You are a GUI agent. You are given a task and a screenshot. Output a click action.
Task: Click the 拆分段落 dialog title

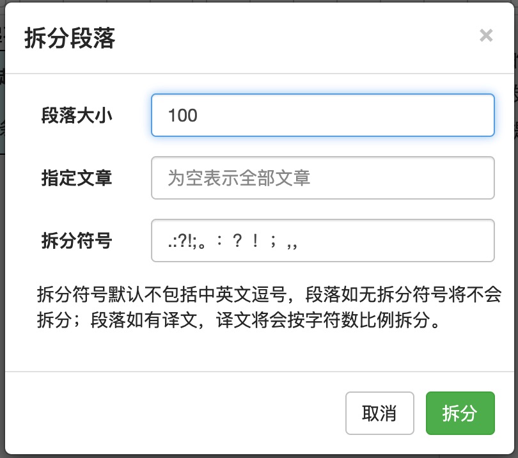click(70, 38)
